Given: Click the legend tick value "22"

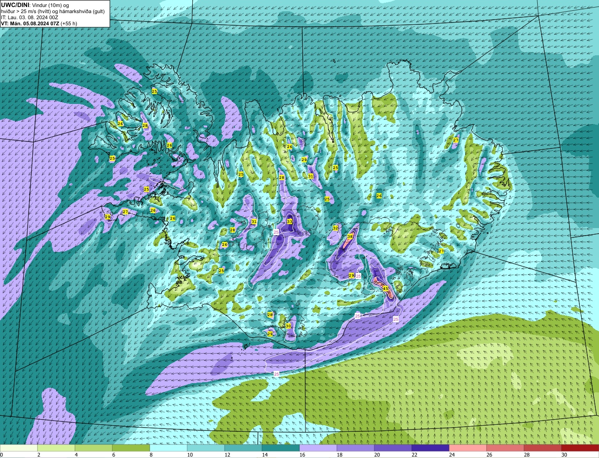Looking at the screenshot, I should click(414, 455).
